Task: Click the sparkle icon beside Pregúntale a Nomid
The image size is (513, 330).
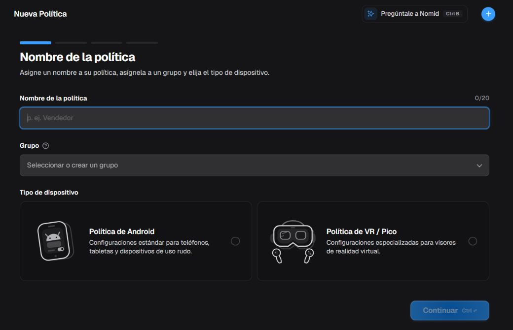Action: pyautogui.click(x=370, y=14)
